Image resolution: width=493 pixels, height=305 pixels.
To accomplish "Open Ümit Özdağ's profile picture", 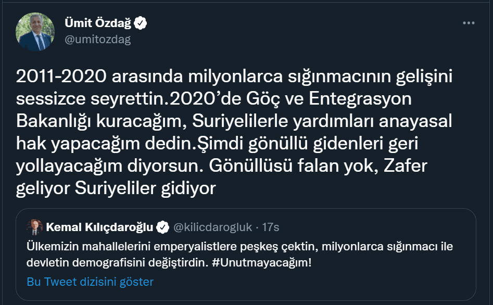I will tap(35, 32).
